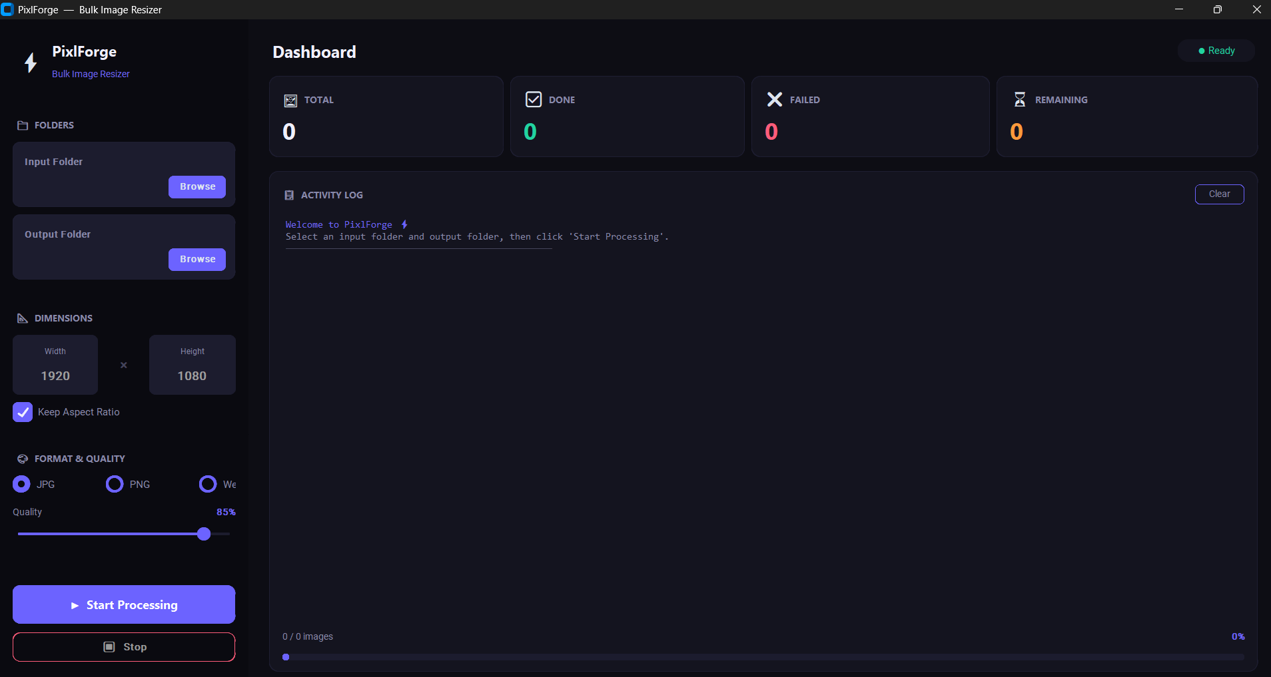
Task: Click the Quality slider handle
Action: [x=204, y=534]
